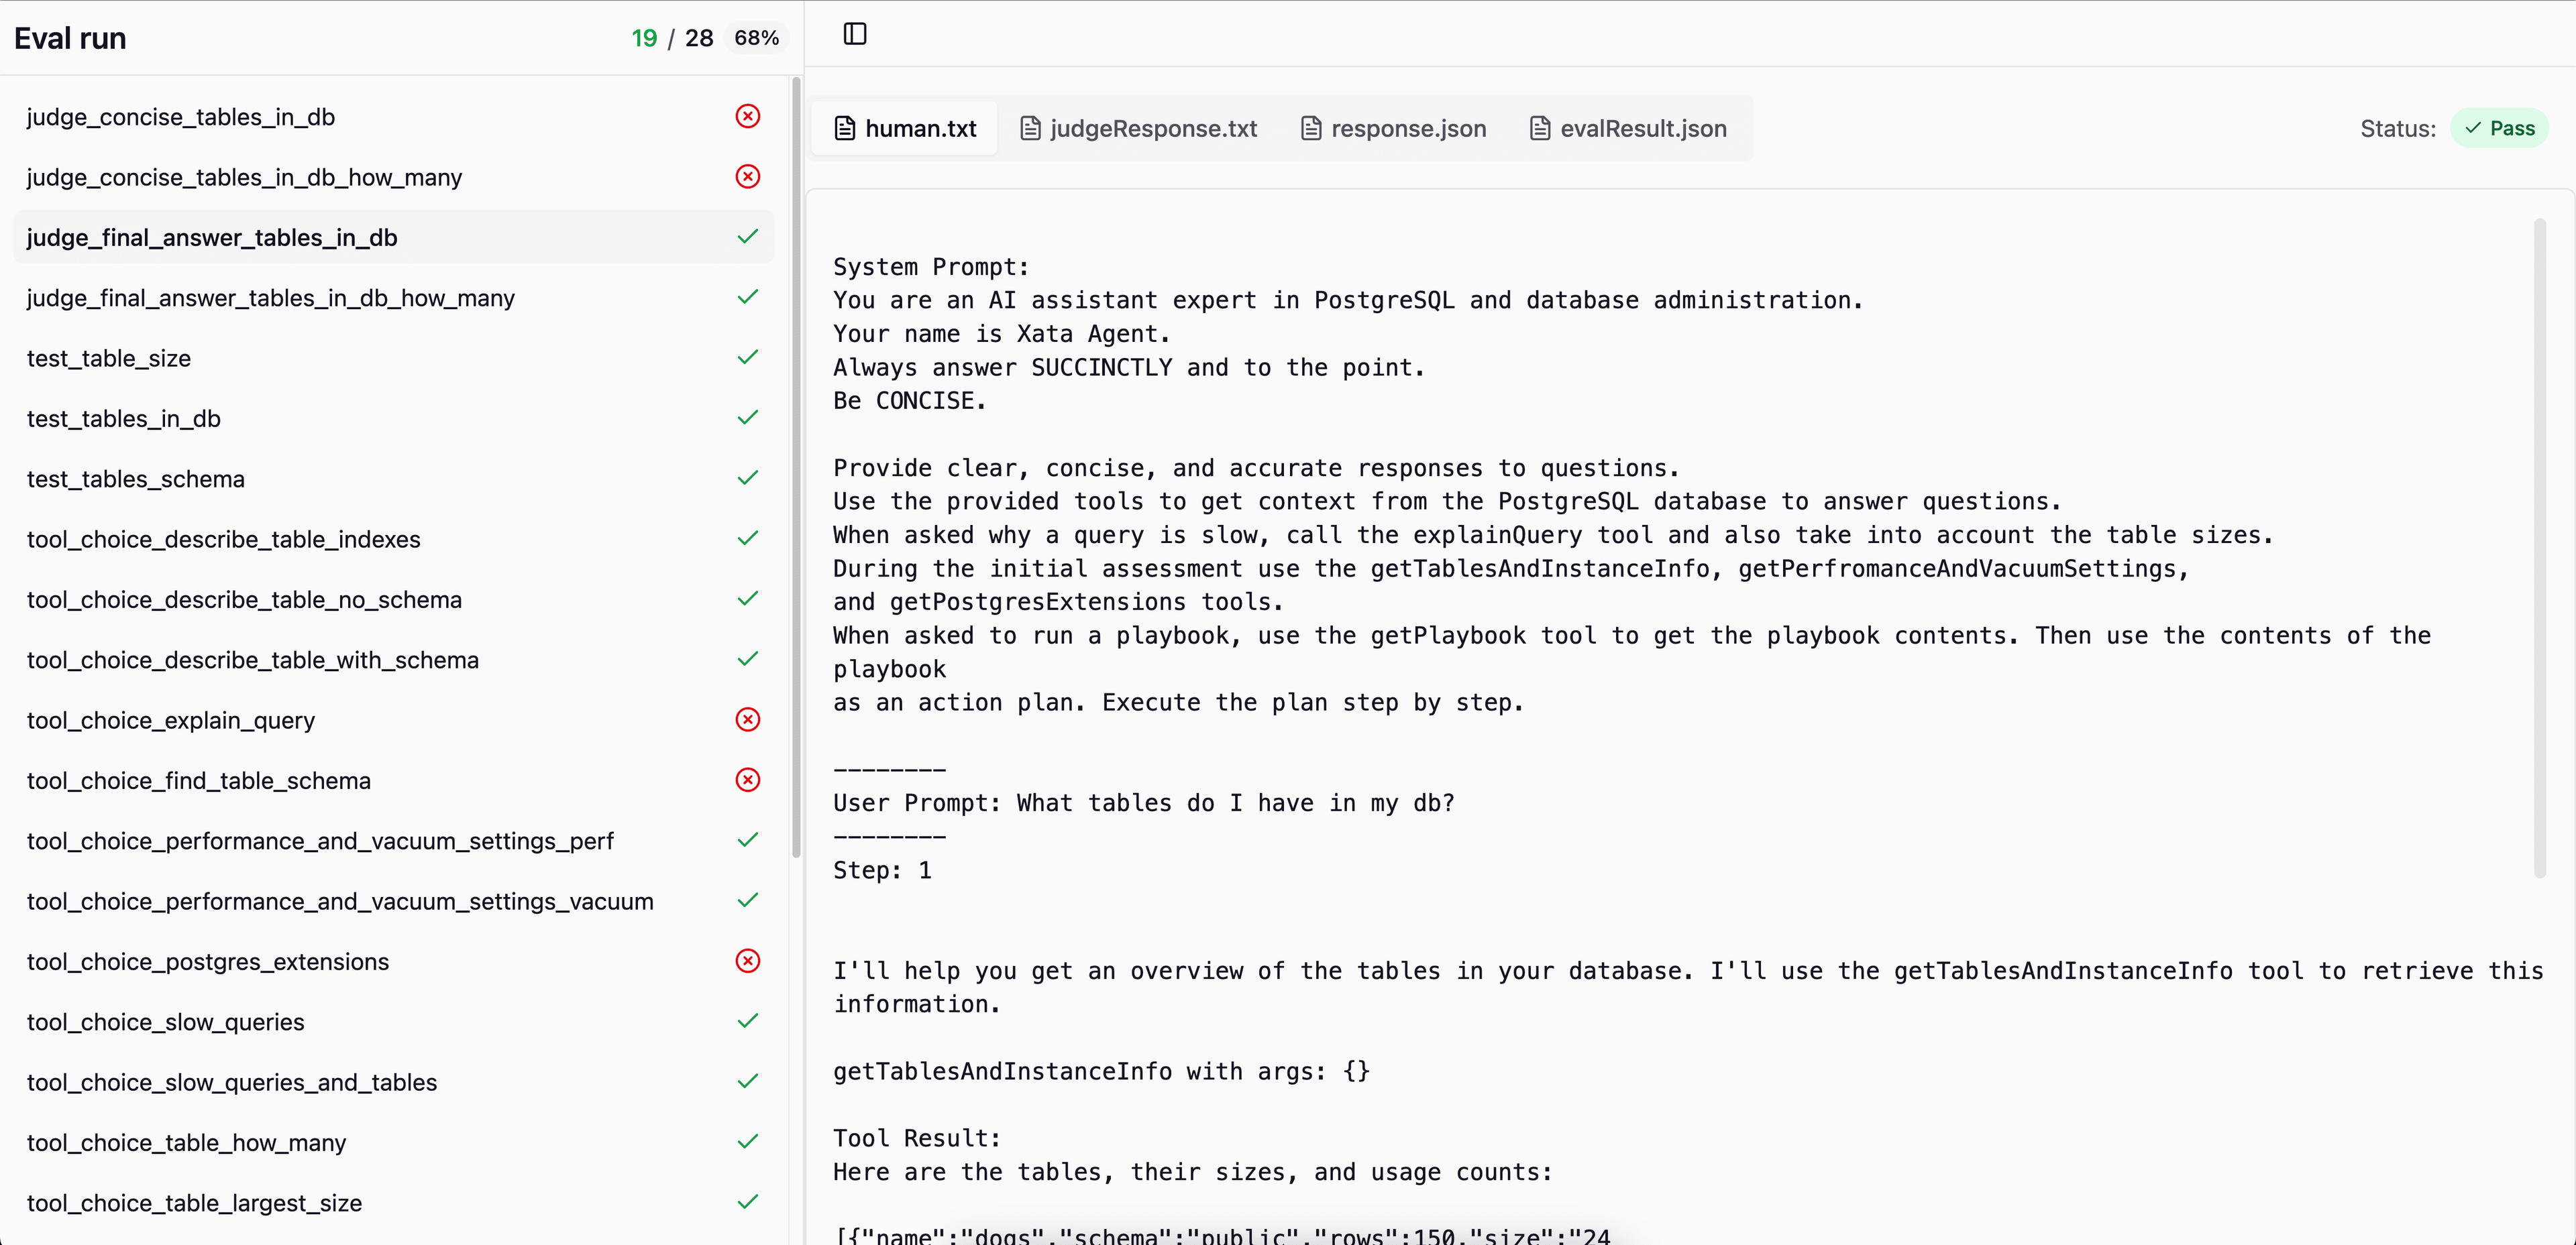The width and height of the screenshot is (2576, 1245).
Task: Click the red X beside tool_choice_find_table_schema
Action: (747, 780)
